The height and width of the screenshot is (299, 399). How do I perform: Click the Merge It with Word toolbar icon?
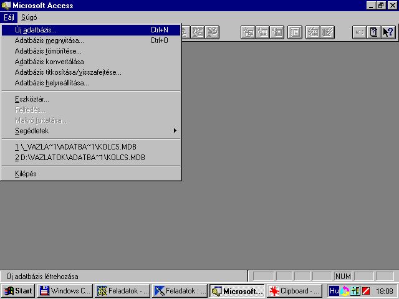198,32
